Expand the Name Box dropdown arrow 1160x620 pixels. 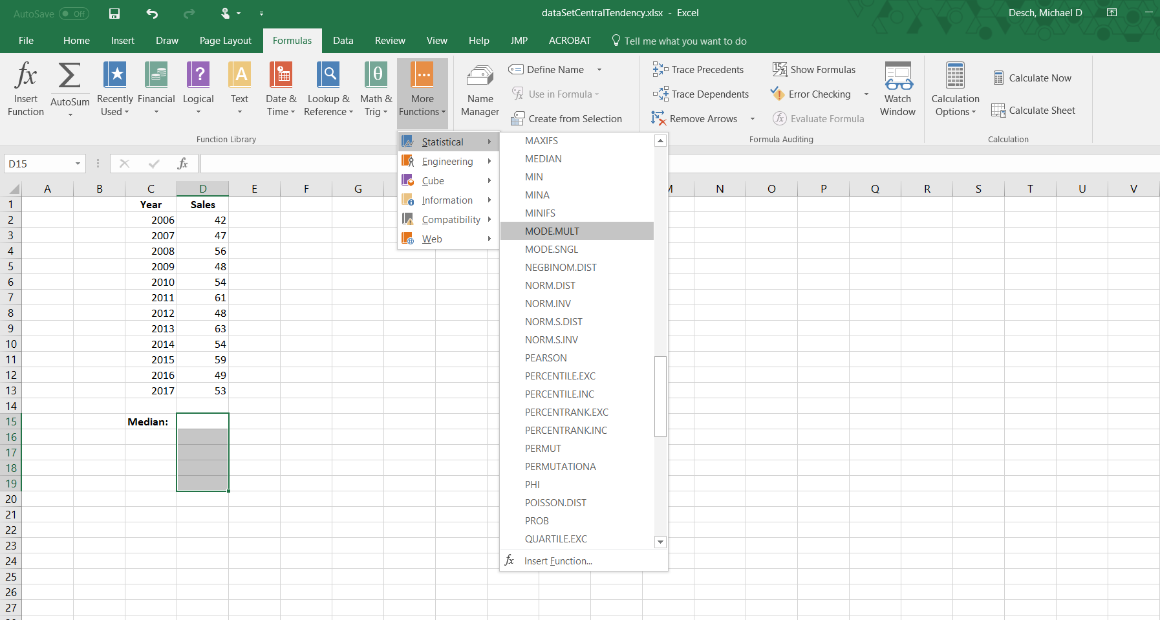[78, 164]
